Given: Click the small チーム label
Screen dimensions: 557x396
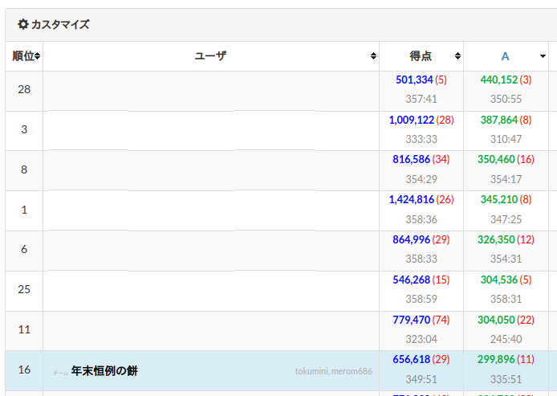Looking at the screenshot, I should pos(60,374).
